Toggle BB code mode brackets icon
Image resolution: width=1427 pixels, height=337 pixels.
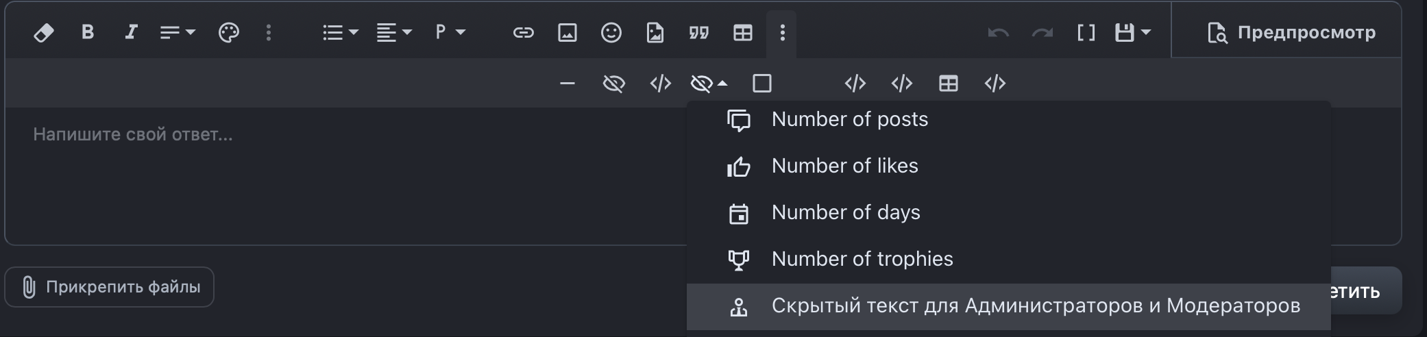[x=1086, y=32]
